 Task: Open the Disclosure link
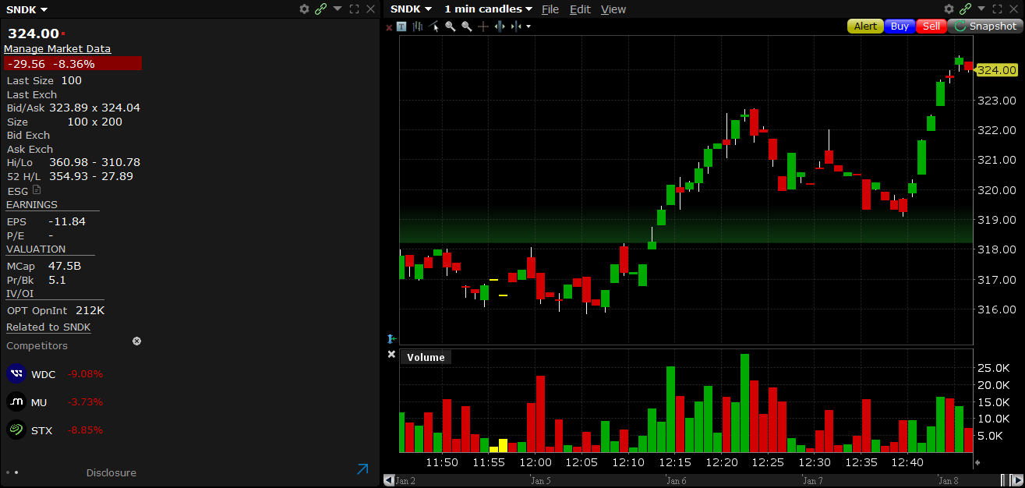tap(111, 472)
